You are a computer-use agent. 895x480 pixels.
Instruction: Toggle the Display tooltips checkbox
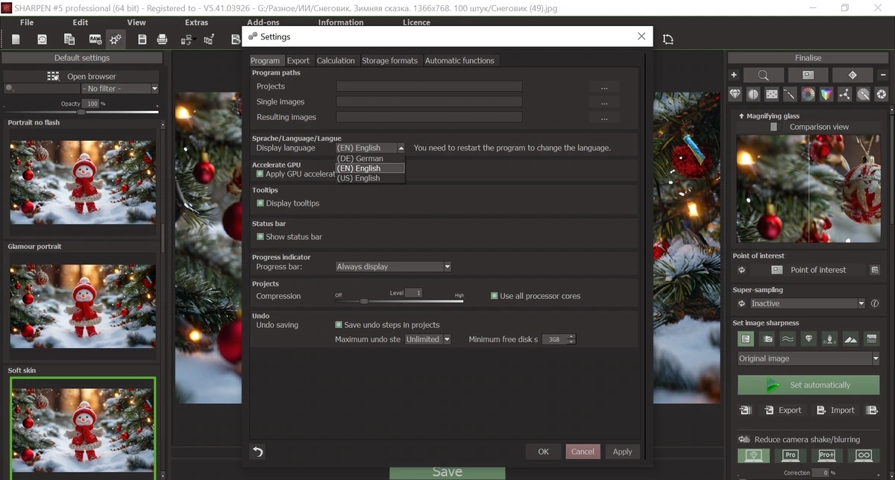pos(260,203)
